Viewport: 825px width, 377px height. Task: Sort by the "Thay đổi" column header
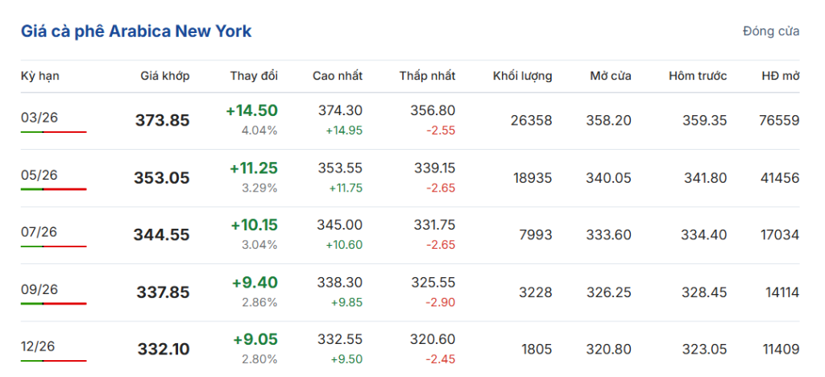click(254, 76)
